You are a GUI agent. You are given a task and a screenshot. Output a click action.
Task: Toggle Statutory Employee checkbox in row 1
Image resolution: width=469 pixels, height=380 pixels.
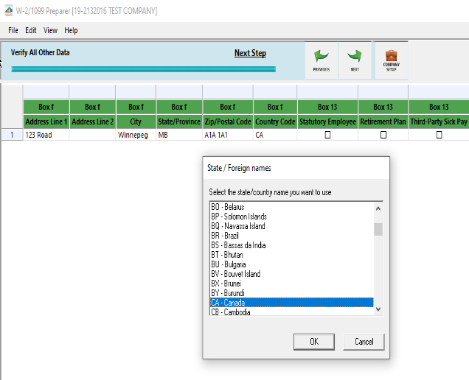click(327, 136)
